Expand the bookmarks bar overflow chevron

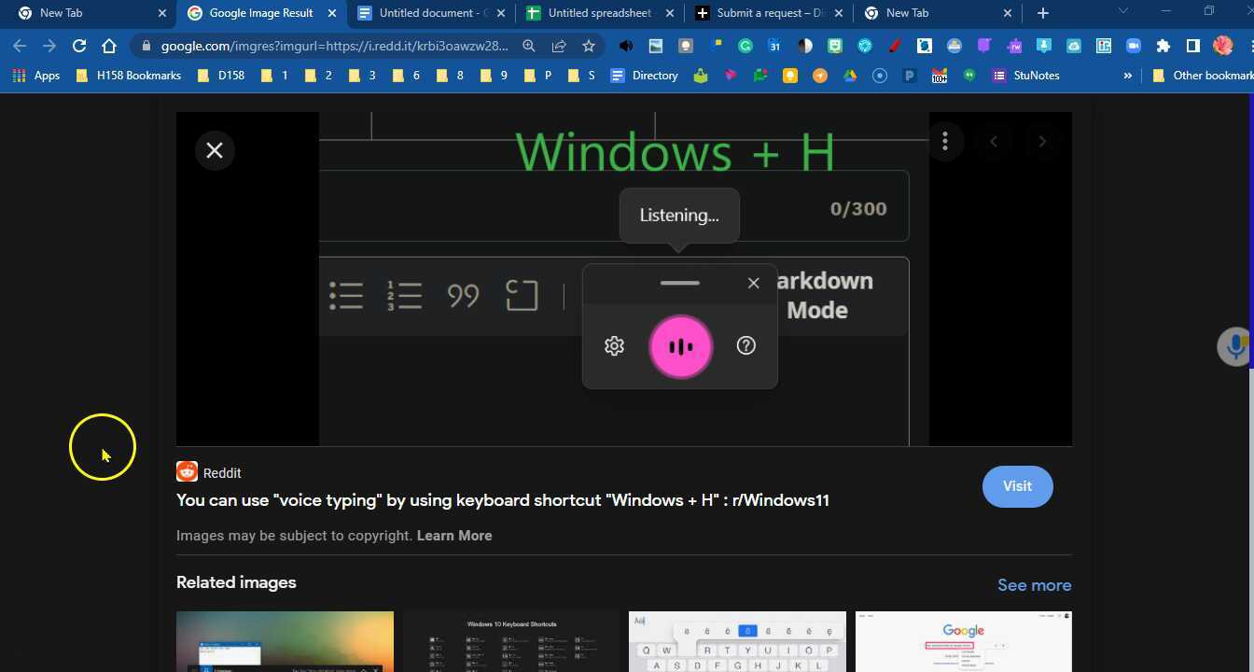(1127, 75)
